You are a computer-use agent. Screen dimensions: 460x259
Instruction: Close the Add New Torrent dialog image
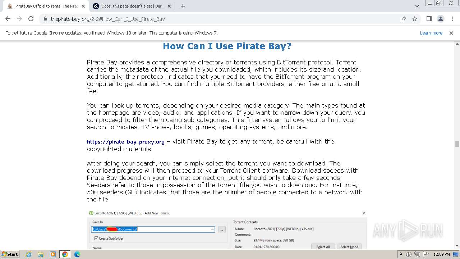click(364, 213)
